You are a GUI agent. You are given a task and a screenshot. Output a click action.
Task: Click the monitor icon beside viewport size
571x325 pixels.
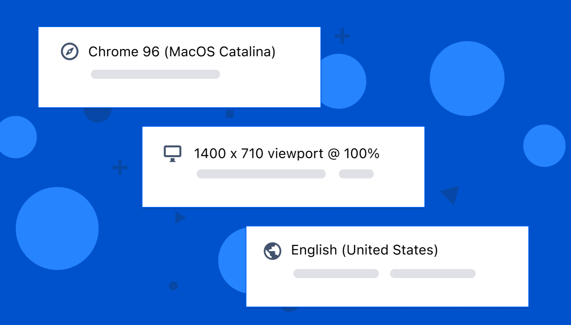pyautogui.click(x=173, y=153)
